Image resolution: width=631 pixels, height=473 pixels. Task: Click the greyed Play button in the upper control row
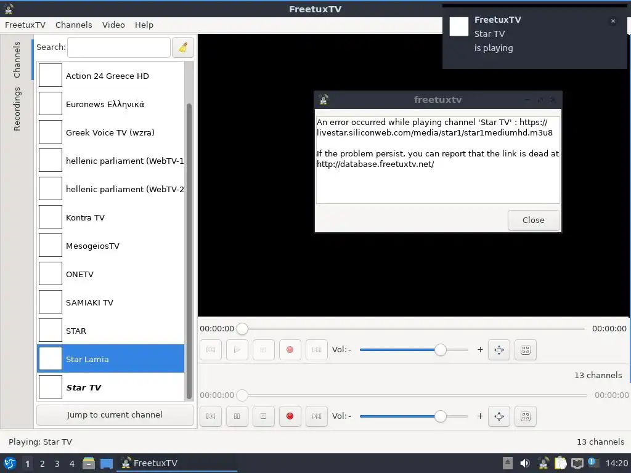click(x=237, y=350)
